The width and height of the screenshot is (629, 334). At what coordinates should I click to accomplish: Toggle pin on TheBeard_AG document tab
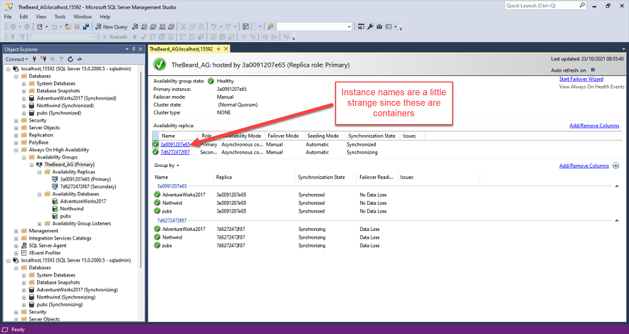[x=218, y=49]
